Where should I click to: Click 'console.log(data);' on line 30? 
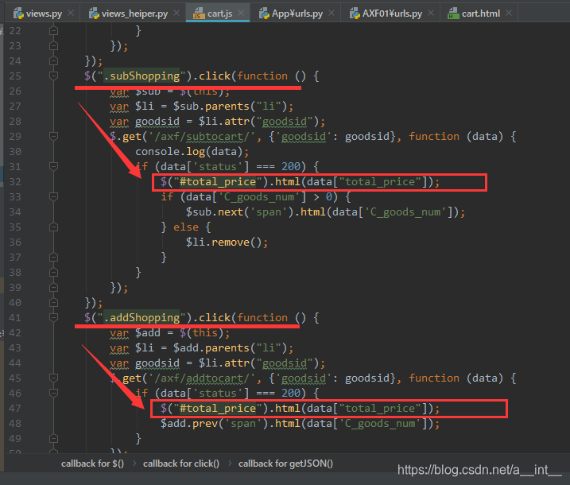coord(192,152)
